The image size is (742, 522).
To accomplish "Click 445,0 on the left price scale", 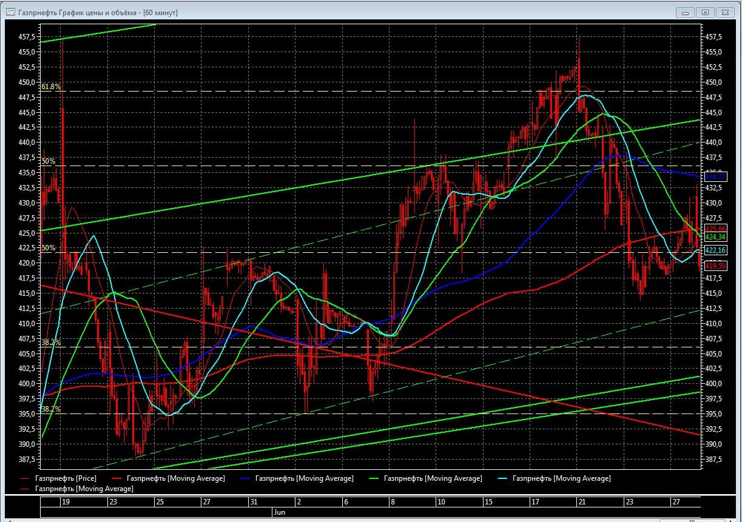I will click(26, 113).
